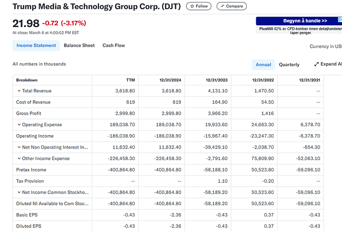The width and height of the screenshot is (342, 231).
Task: Click interest value -654.30
Action: [x=311, y=148]
